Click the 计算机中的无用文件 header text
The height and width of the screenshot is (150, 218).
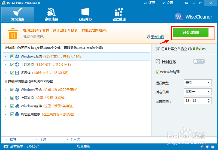tap(54, 48)
